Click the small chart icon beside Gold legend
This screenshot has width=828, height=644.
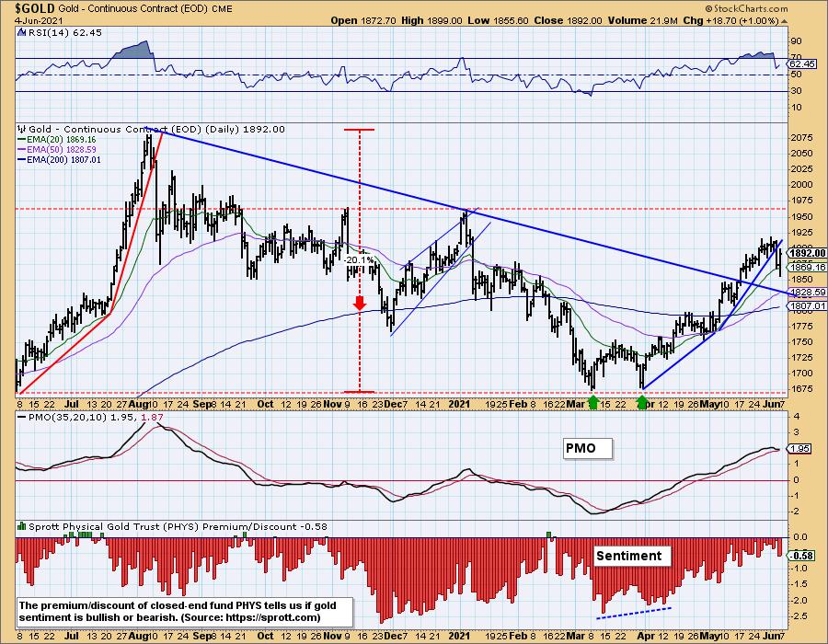click(22, 130)
